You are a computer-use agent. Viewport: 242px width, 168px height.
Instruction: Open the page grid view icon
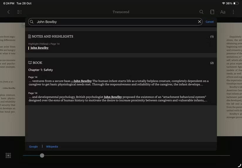point(8,155)
